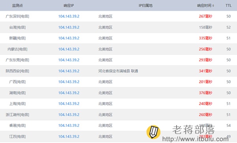237x143 pixels.
Task: Click the 240毫秒 response time
Action: [x=205, y=103]
